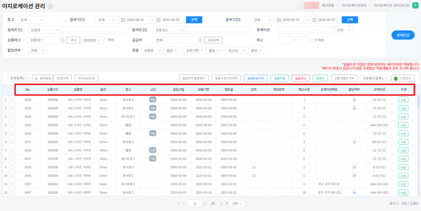Click the 재고연동 breadcrumb

[x=327, y=5]
